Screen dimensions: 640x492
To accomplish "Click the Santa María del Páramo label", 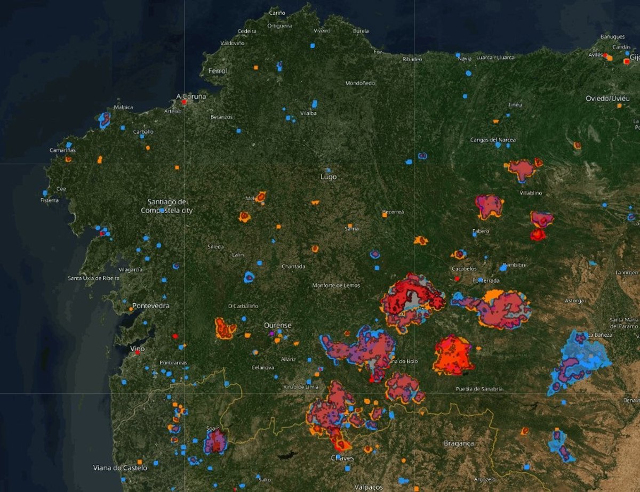I will [624, 322].
